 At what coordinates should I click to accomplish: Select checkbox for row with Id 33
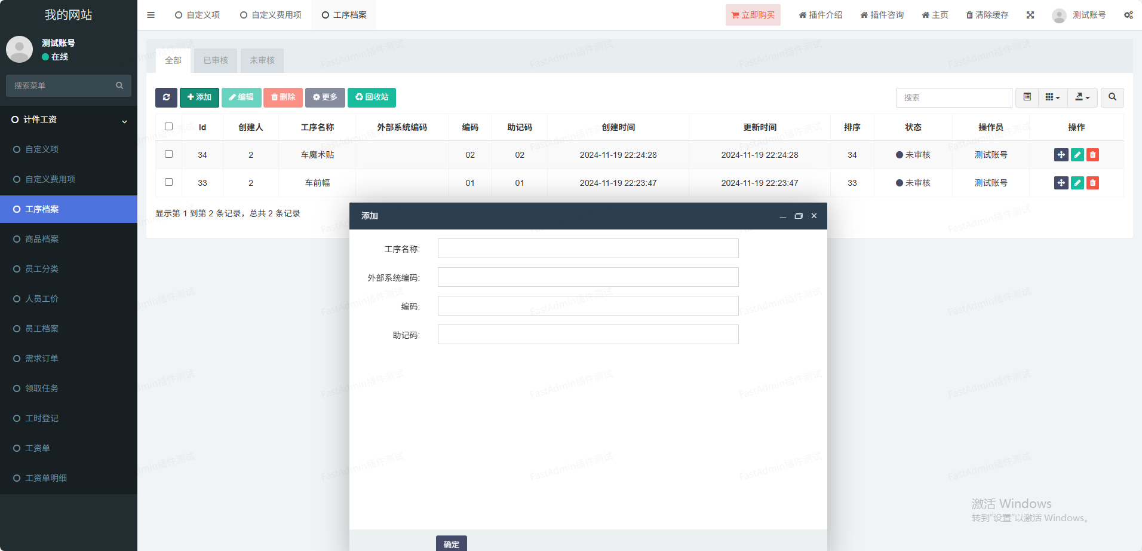168,182
